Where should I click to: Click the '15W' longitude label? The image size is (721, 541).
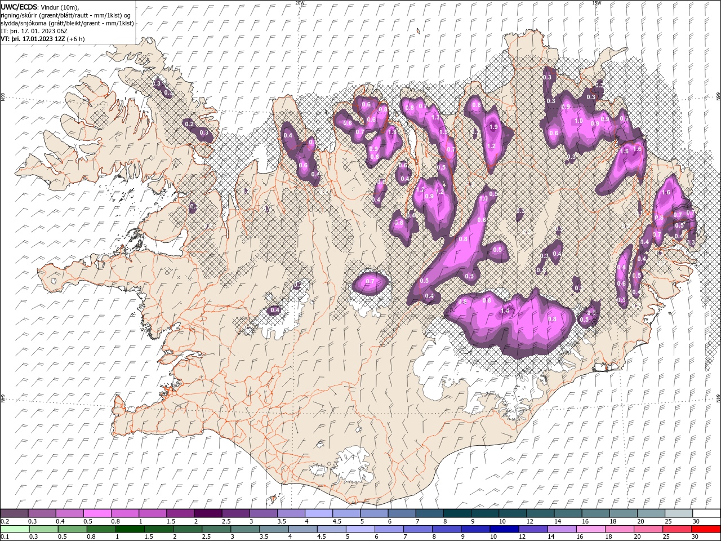pos(596,3)
